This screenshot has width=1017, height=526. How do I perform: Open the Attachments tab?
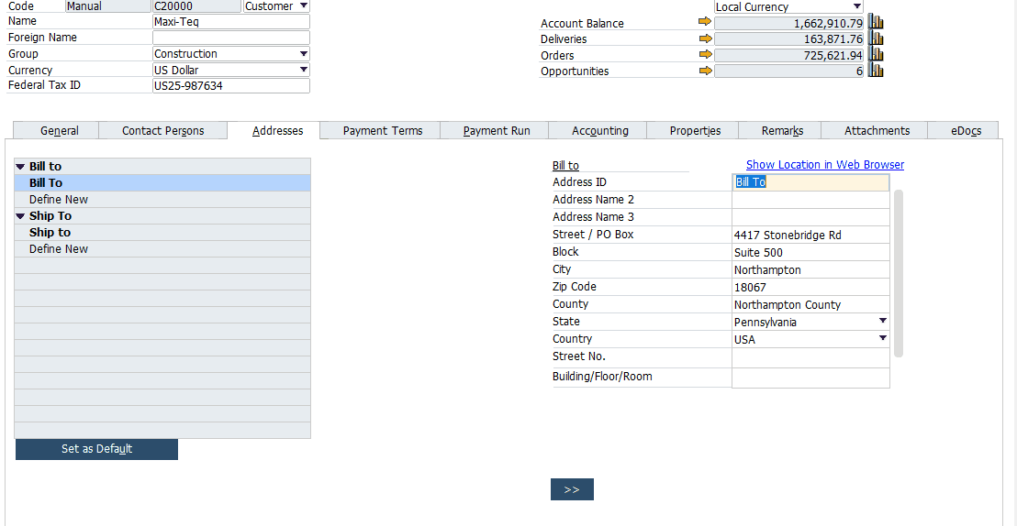[x=877, y=130]
